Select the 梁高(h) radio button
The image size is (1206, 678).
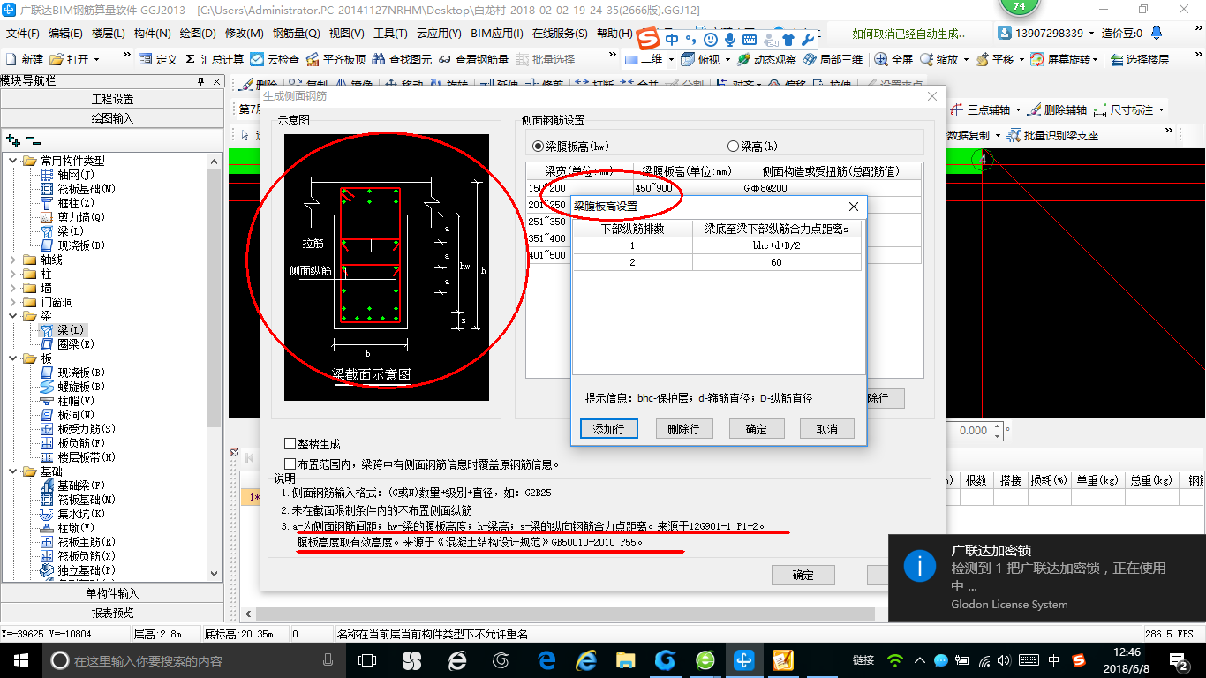(732, 147)
